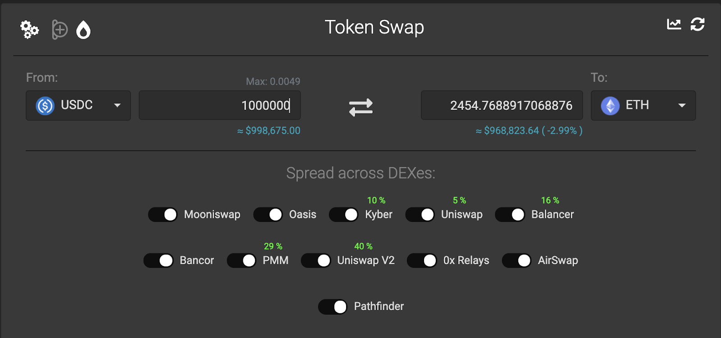Click the liquidity droplet icon

pyautogui.click(x=83, y=30)
